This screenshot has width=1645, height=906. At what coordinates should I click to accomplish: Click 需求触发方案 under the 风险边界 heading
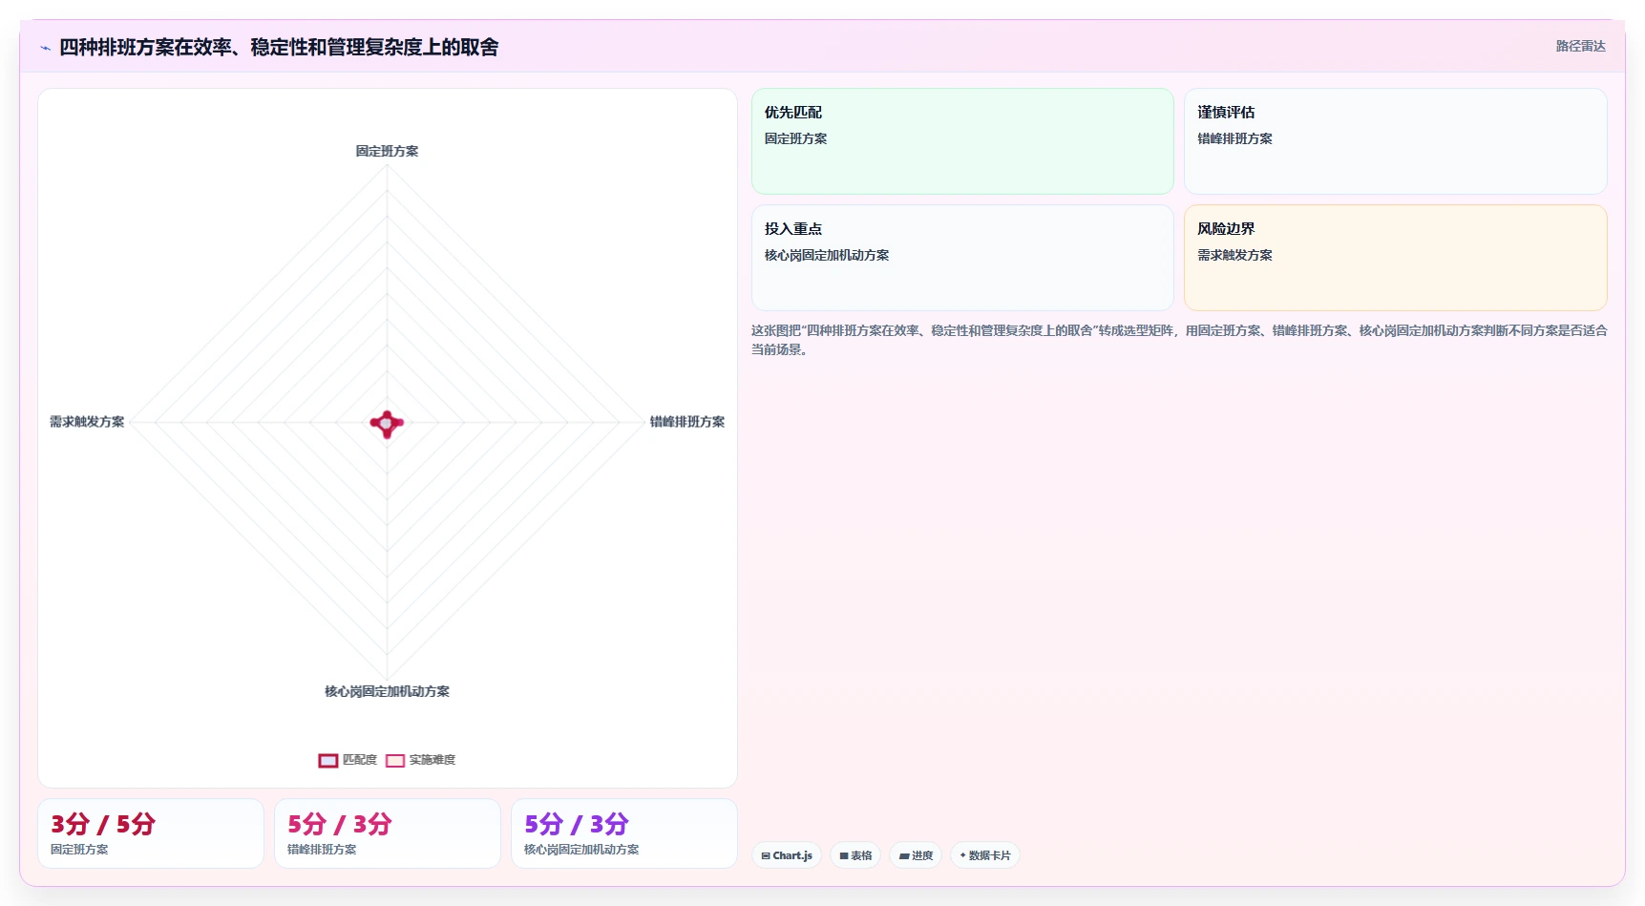pos(1234,255)
